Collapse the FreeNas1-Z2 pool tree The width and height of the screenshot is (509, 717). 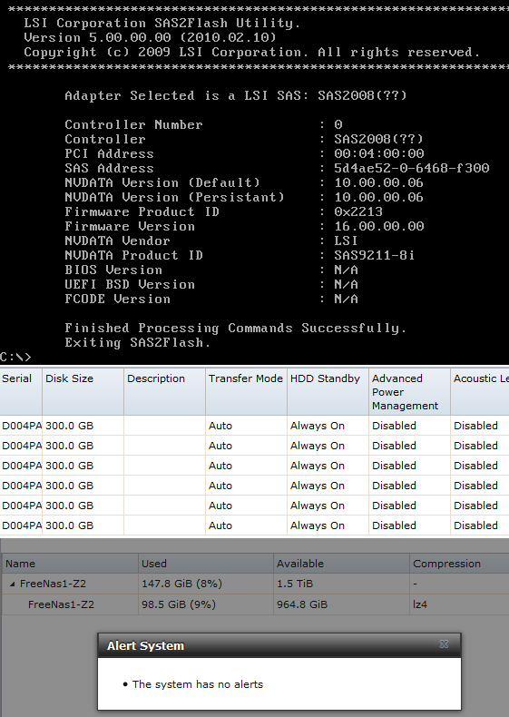click(x=12, y=584)
